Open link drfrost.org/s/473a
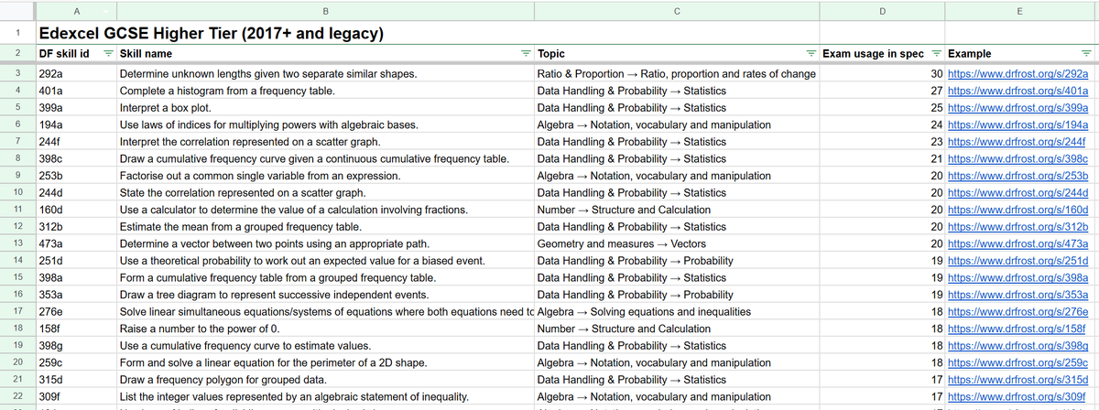 click(1017, 243)
